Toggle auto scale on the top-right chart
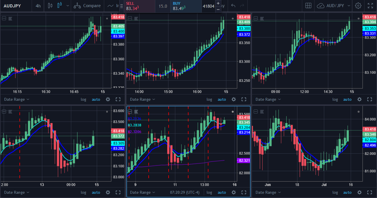The image size is (377, 198). (x=347, y=99)
